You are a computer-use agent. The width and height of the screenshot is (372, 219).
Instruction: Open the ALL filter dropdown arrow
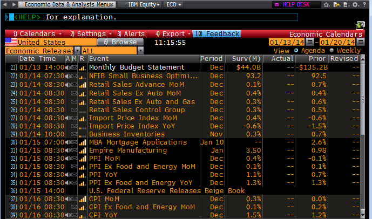pos(140,51)
